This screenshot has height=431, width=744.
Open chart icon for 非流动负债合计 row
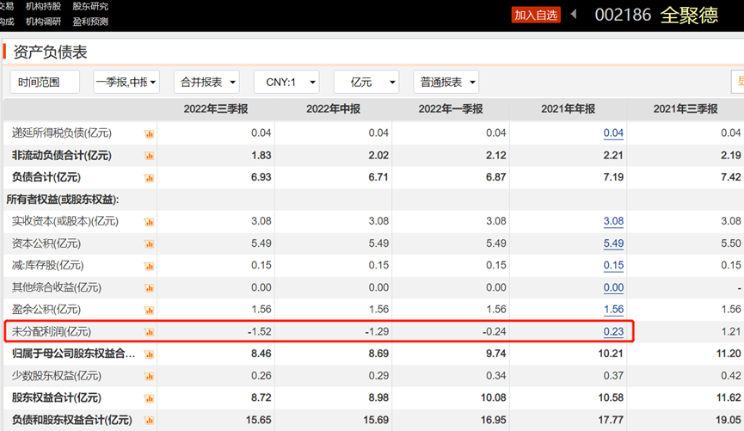(x=149, y=156)
